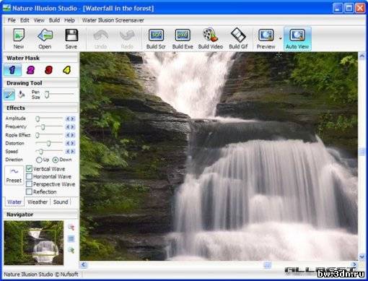Pick the yellow water mask 4
The width and height of the screenshot is (368, 281).
[66, 70]
